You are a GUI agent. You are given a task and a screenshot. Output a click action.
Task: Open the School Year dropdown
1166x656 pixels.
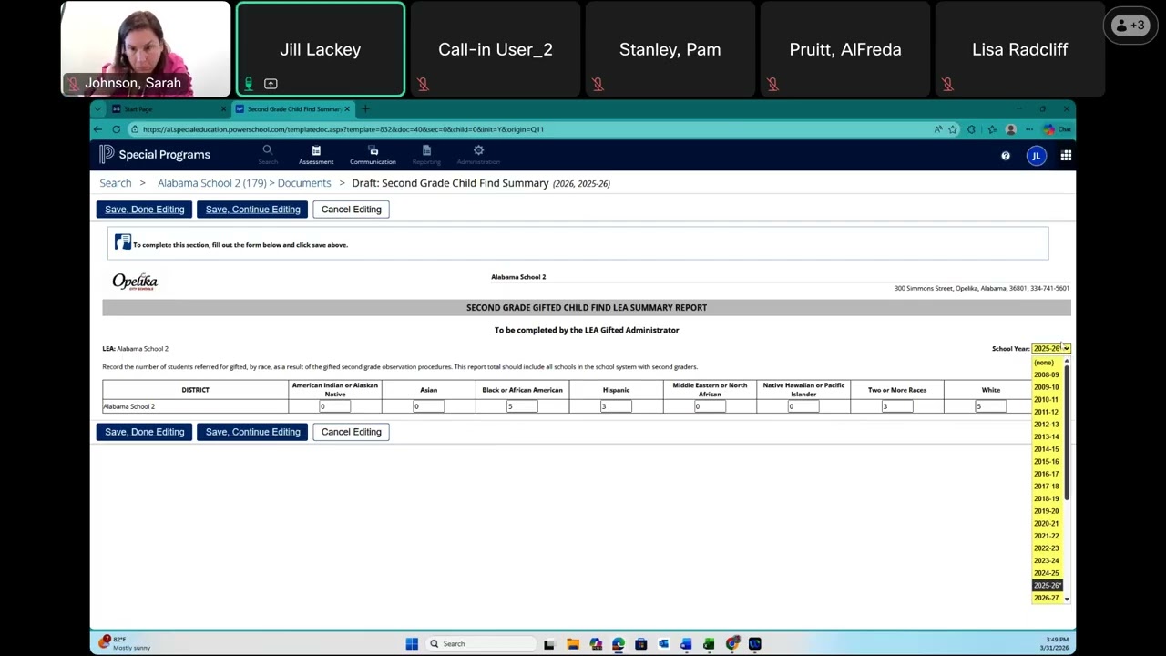pos(1050,348)
